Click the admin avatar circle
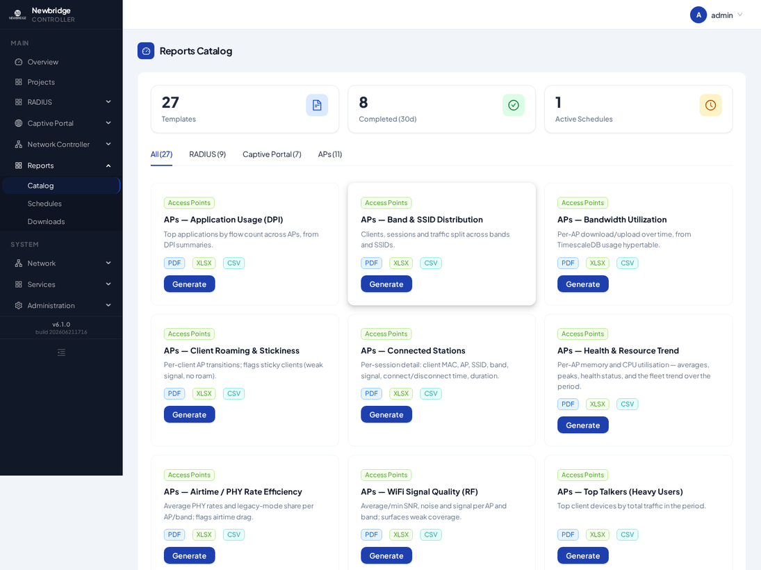Viewport: 761px width, 570px height. pos(698,15)
